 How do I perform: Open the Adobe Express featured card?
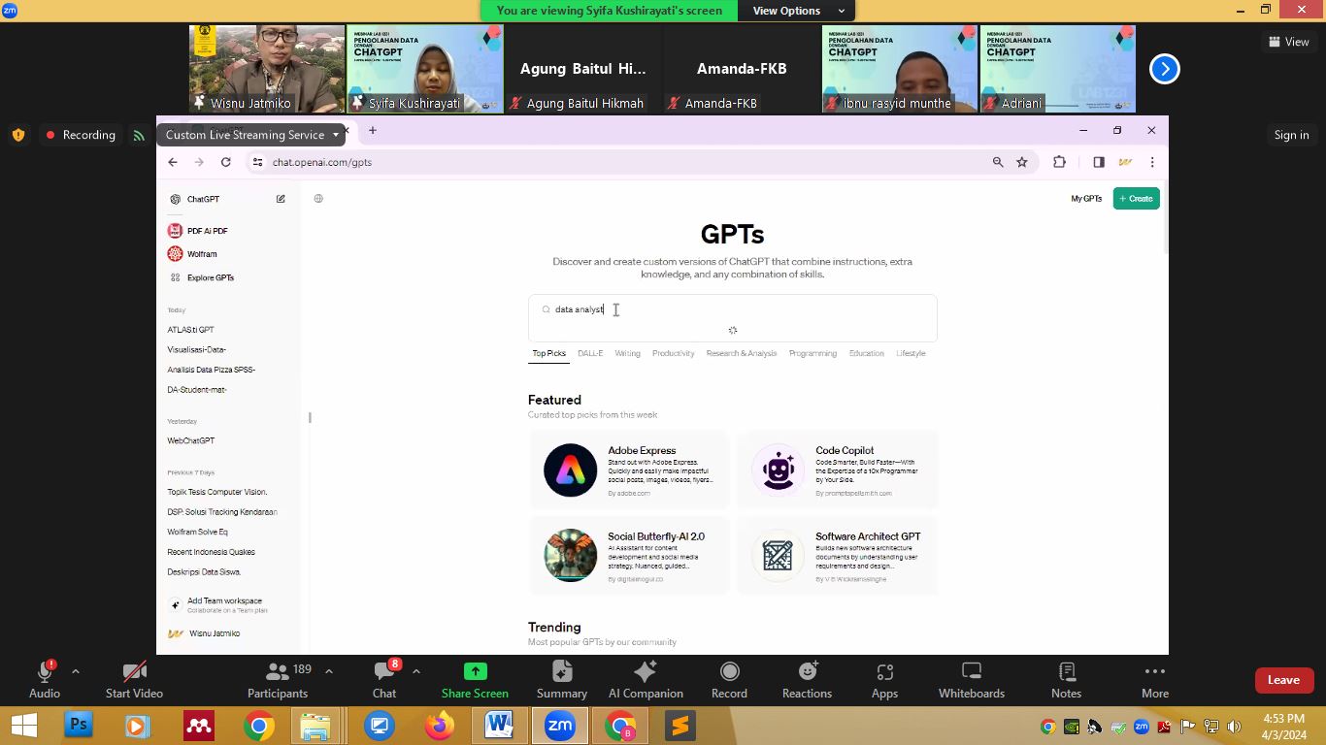(x=629, y=470)
